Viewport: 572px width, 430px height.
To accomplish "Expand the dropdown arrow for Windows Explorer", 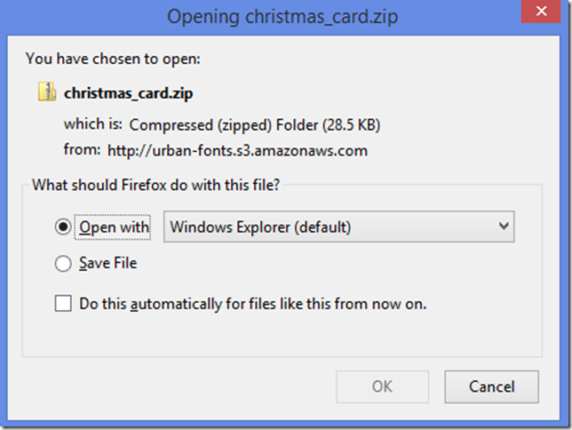I will click(504, 227).
